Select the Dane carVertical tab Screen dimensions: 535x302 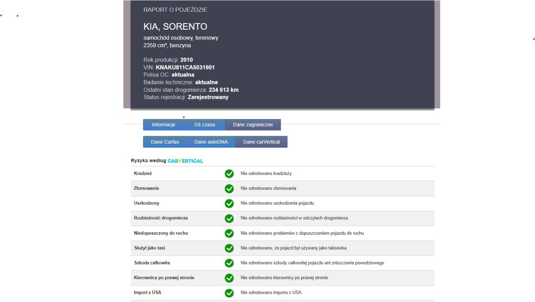coord(262,142)
